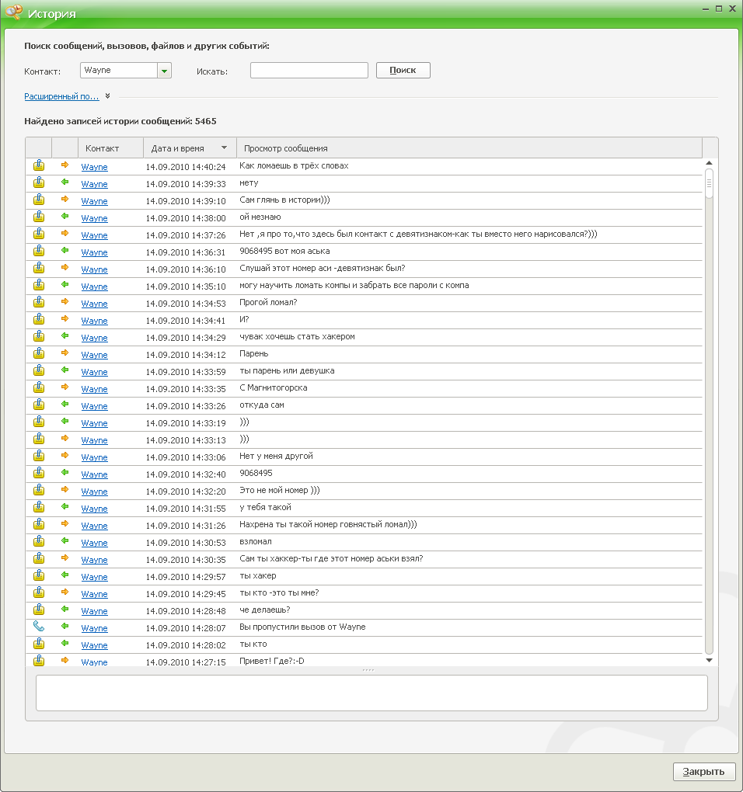Click the message preview pane at the bottom
The height and width of the screenshot is (792, 743).
pyautogui.click(x=371, y=693)
